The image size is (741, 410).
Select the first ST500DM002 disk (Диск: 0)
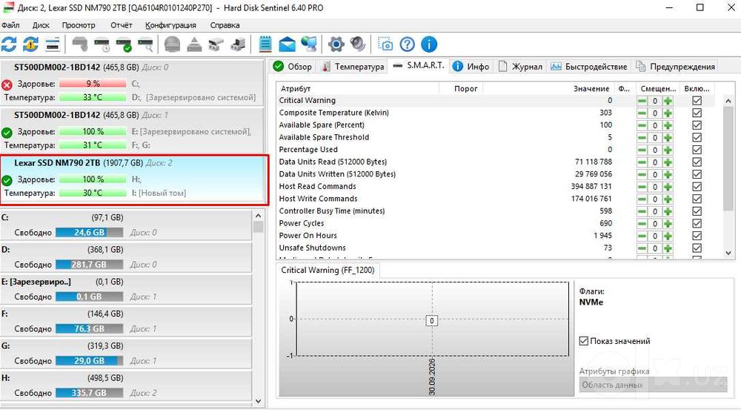click(132, 82)
